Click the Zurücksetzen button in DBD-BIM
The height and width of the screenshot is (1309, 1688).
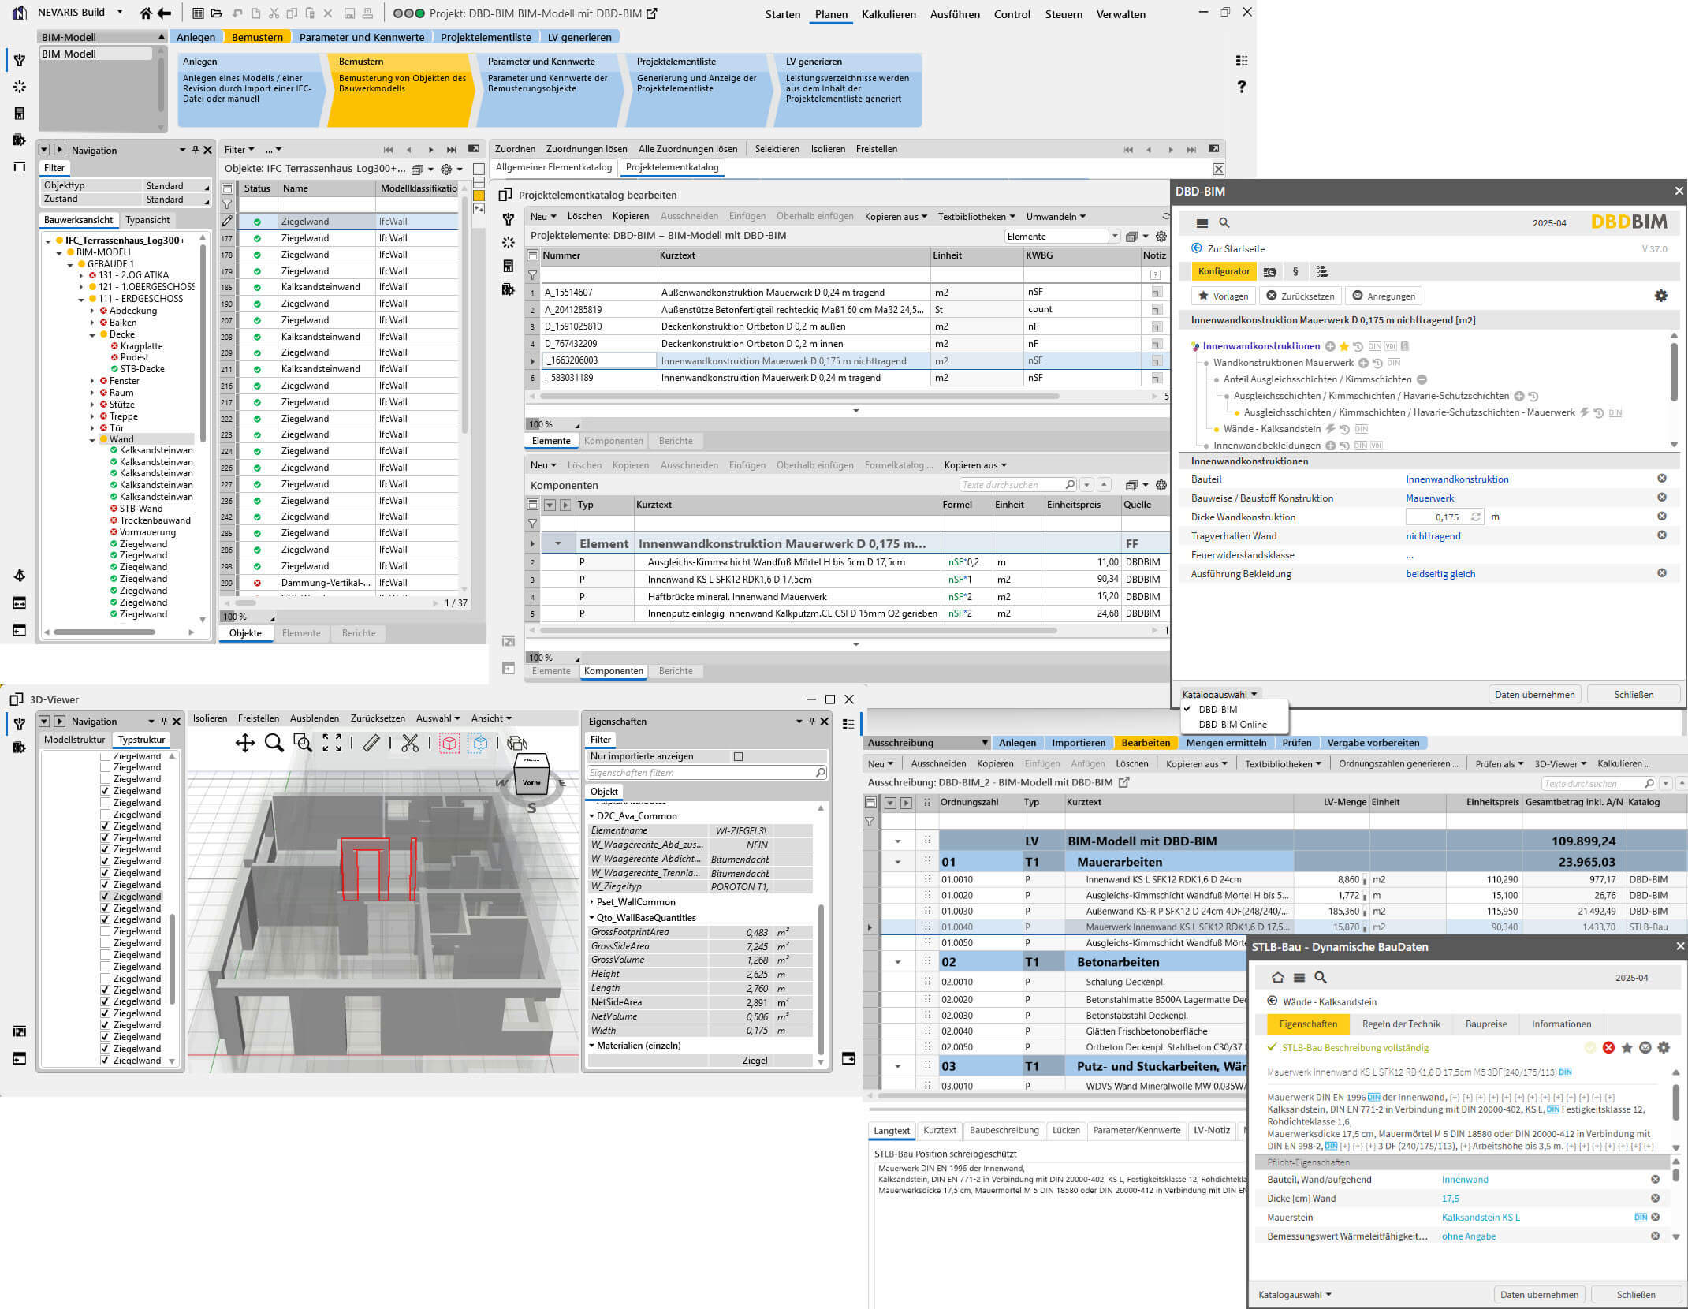coord(1300,296)
